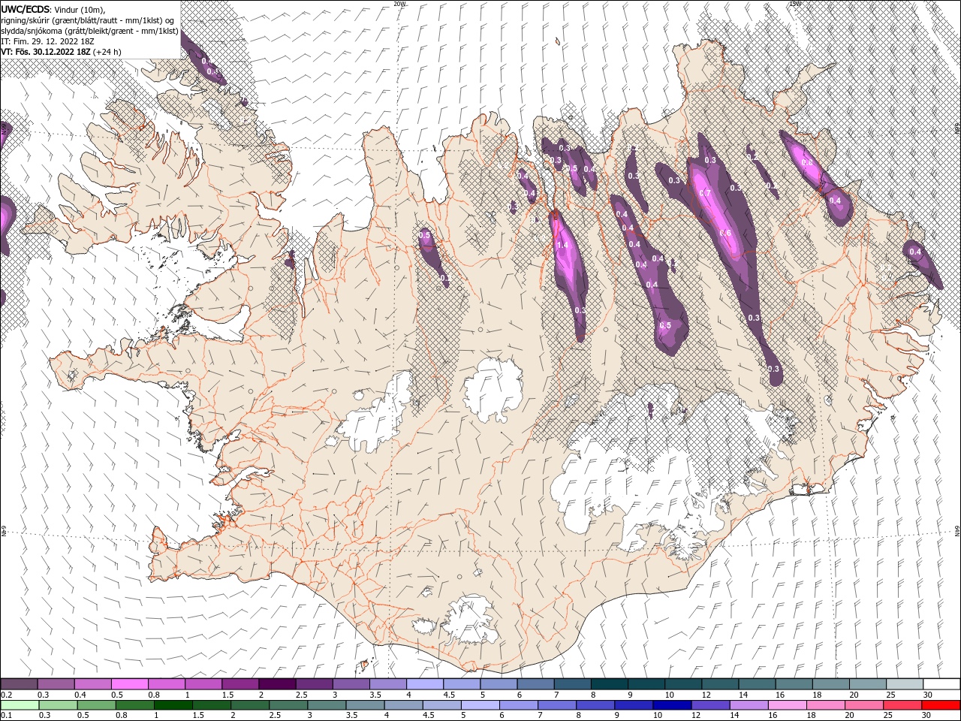Viewport: 961px width, 721px height.
Task: Pick upper legend swatch starting at 1
Action: click(203, 684)
